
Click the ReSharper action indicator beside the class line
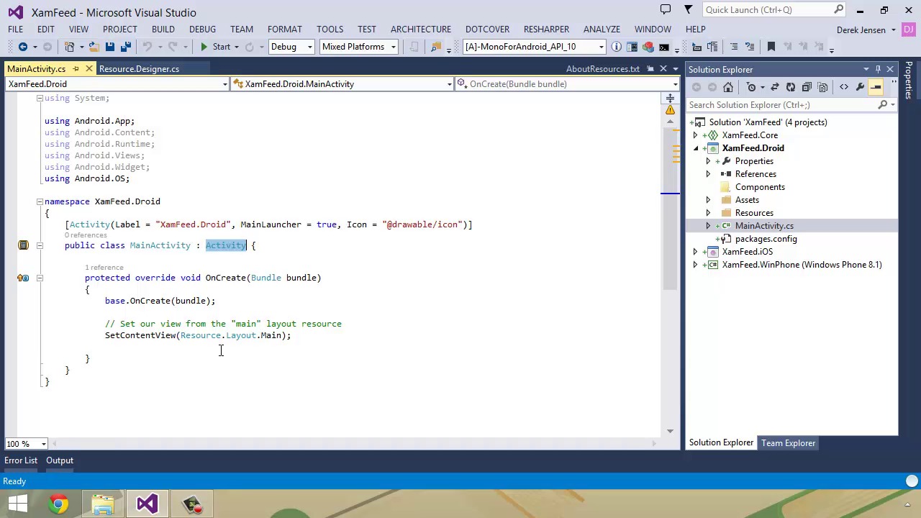tap(23, 245)
